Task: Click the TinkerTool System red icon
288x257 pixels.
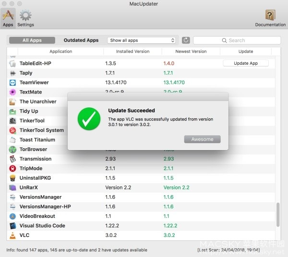Action: (x=12, y=130)
